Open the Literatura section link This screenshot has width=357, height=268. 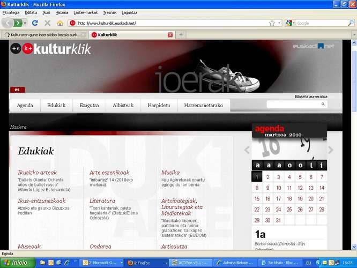click(x=102, y=200)
